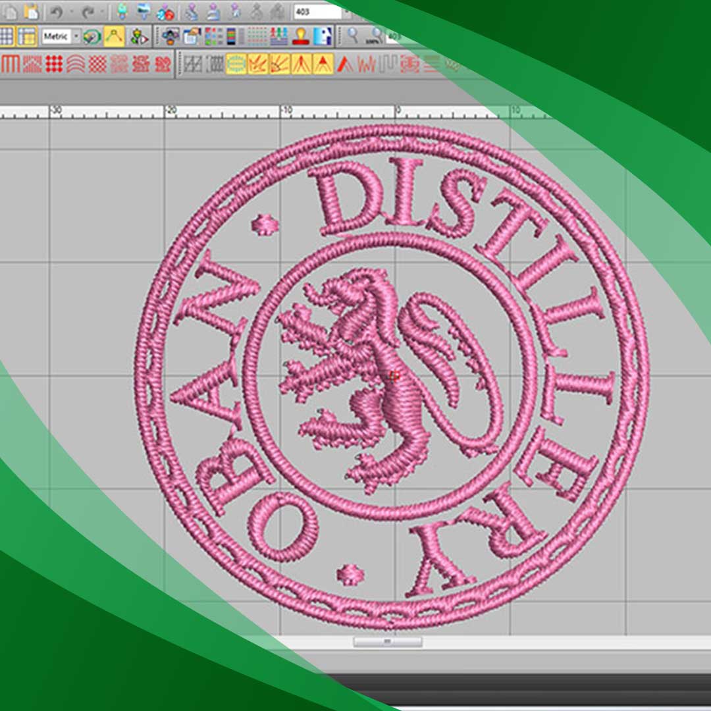Toggle the yellow oval stitch view button
Viewport: 711px width, 711px height.
tap(236, 64)
